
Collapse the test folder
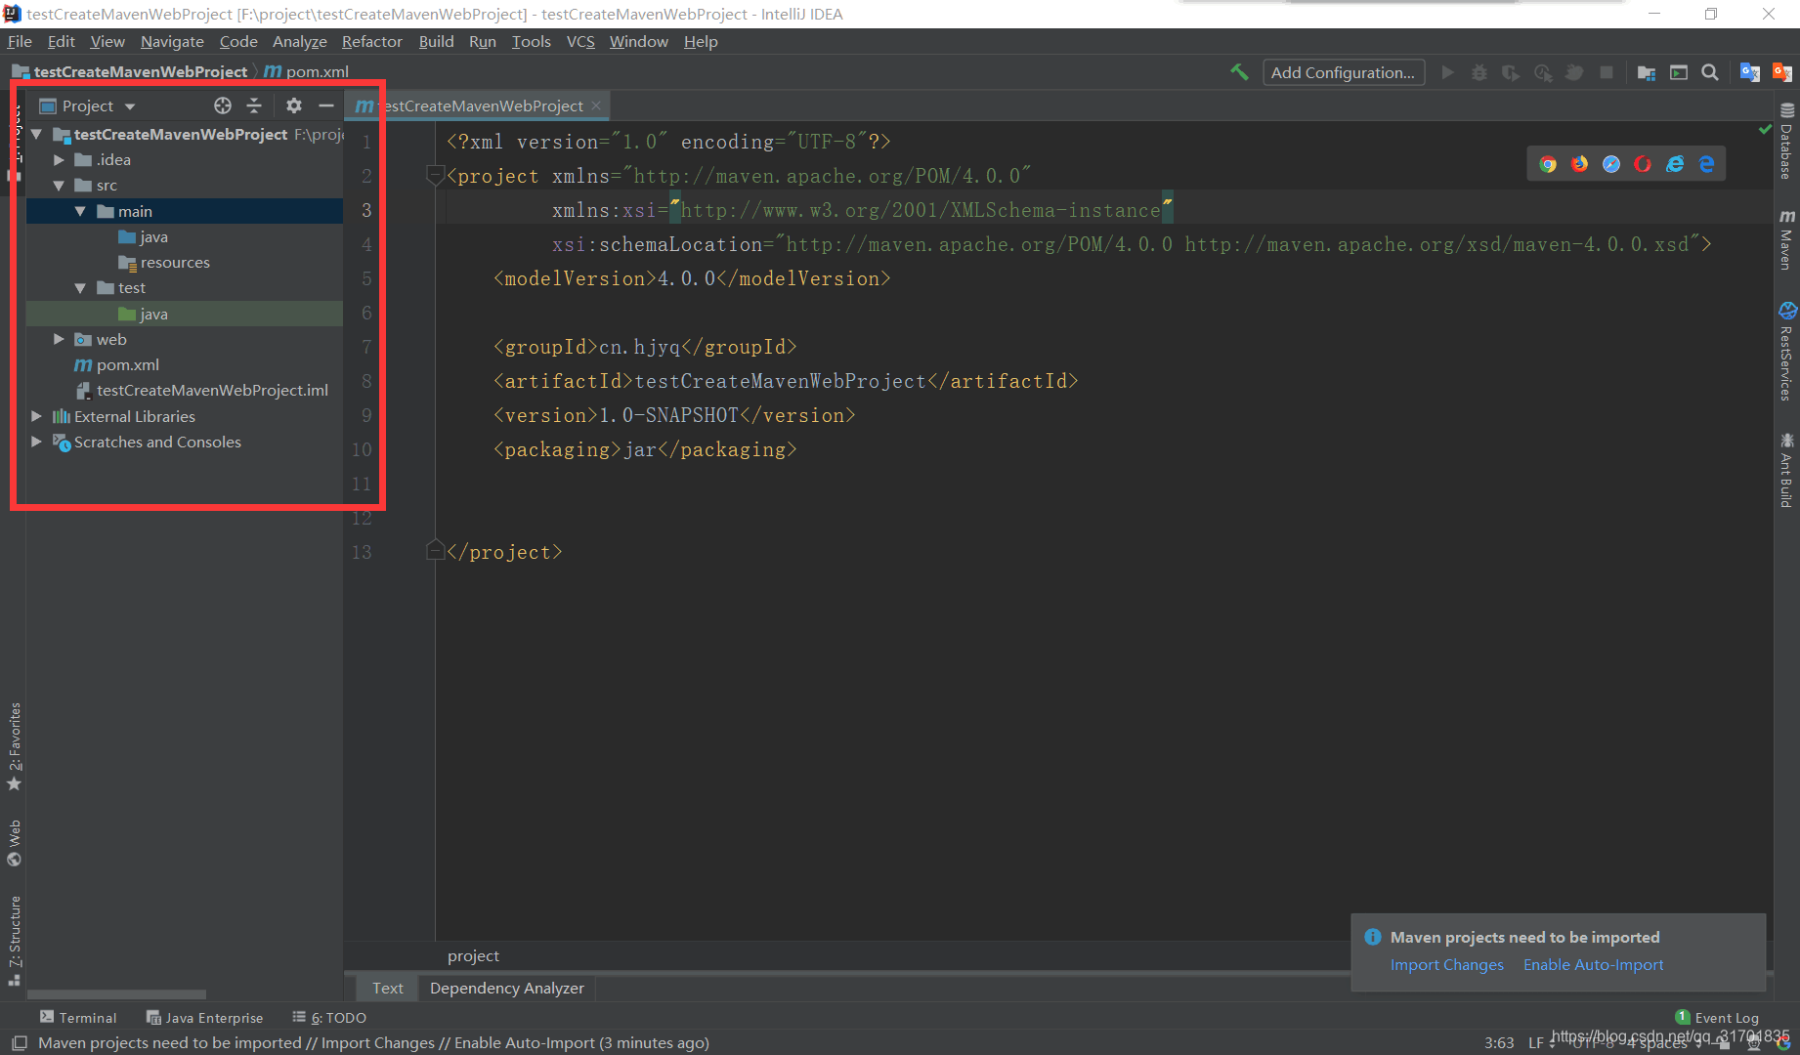tap(80, 287)
